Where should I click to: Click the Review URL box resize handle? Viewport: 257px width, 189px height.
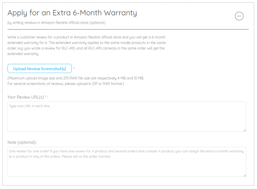pos(244,130)
